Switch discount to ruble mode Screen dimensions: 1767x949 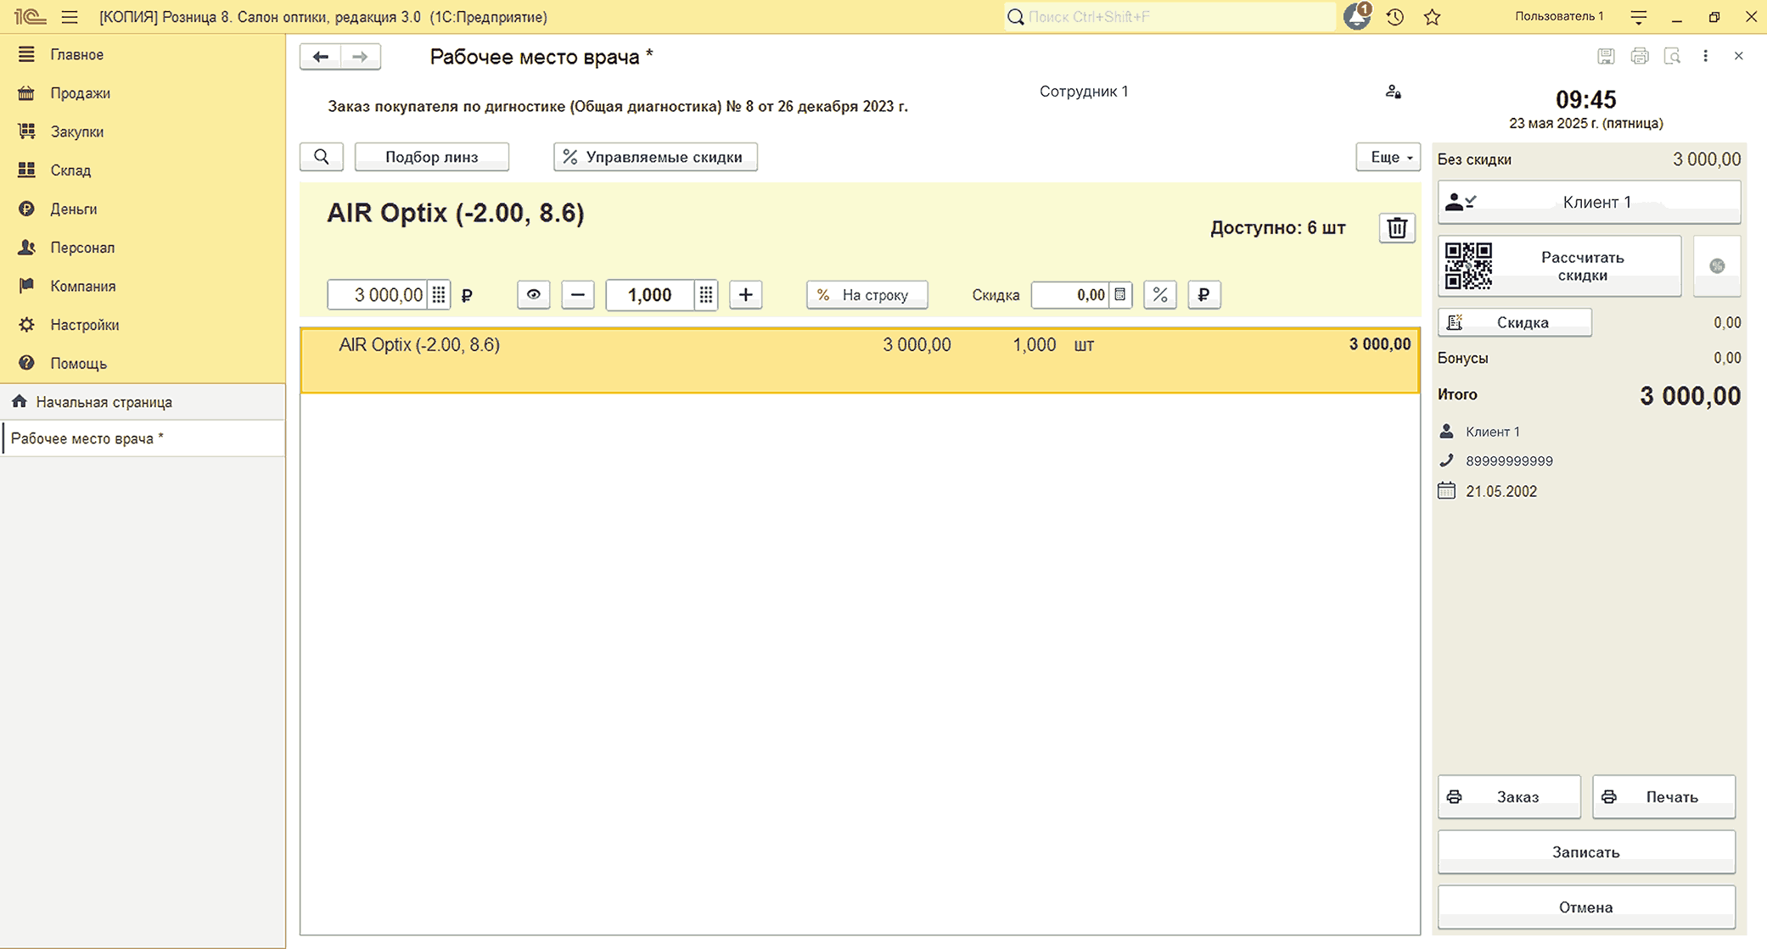point(1203,295)
